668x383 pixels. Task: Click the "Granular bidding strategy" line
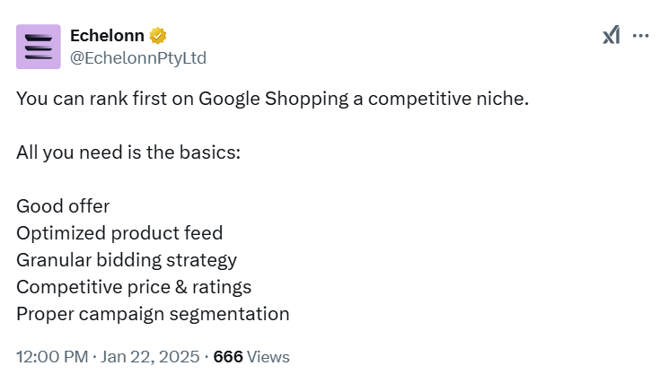pos(127,260)
